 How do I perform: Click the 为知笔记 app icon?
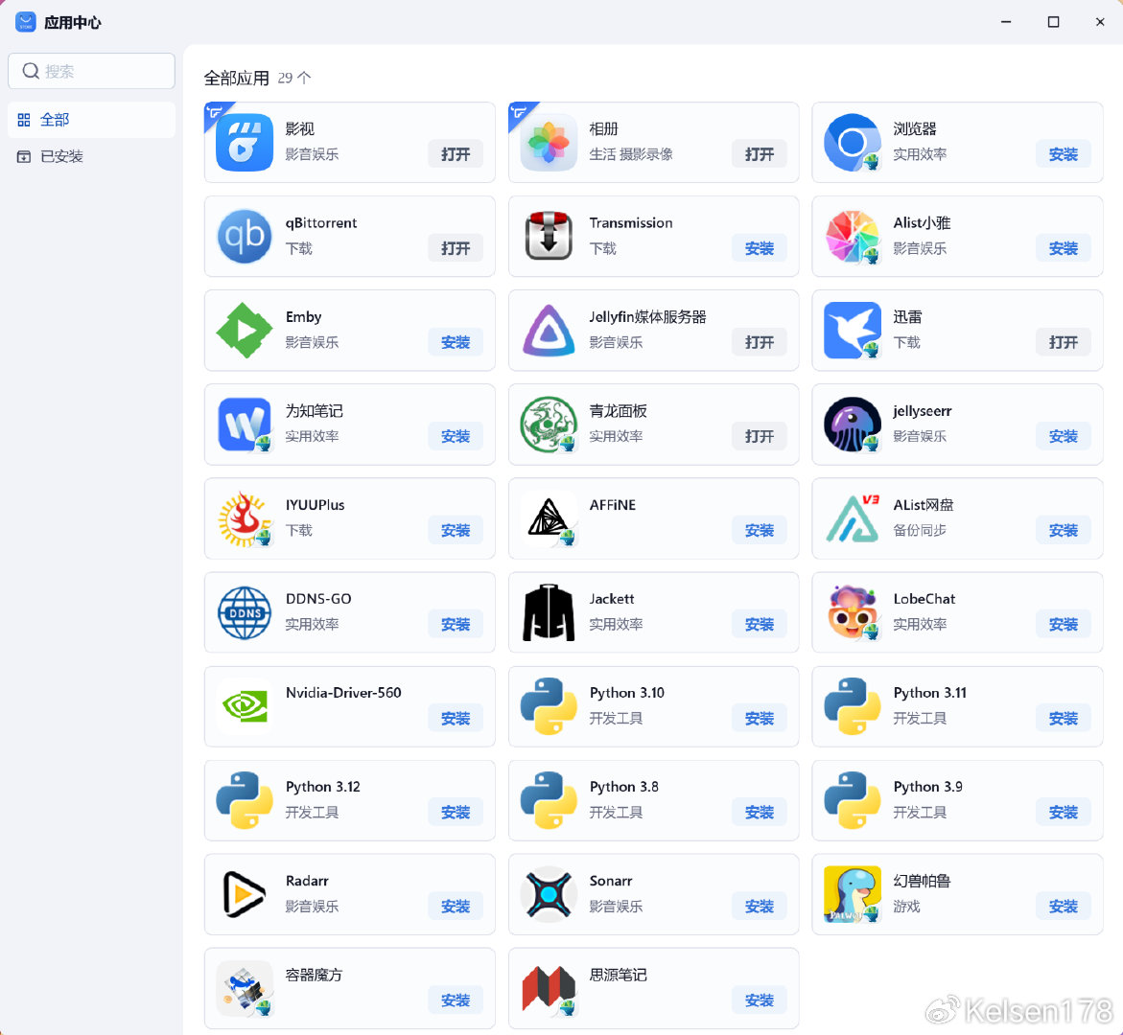click(x=245, y=425)
